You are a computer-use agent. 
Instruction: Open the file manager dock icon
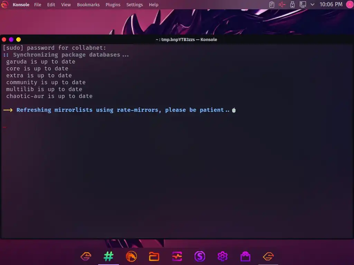pos(154,256)
